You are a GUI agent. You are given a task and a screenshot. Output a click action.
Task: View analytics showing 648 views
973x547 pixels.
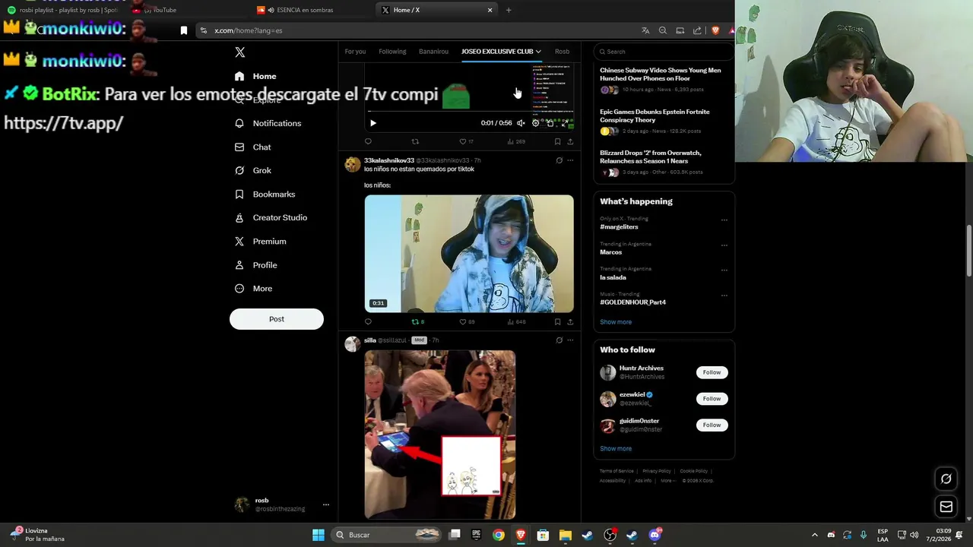click(516, 321)
